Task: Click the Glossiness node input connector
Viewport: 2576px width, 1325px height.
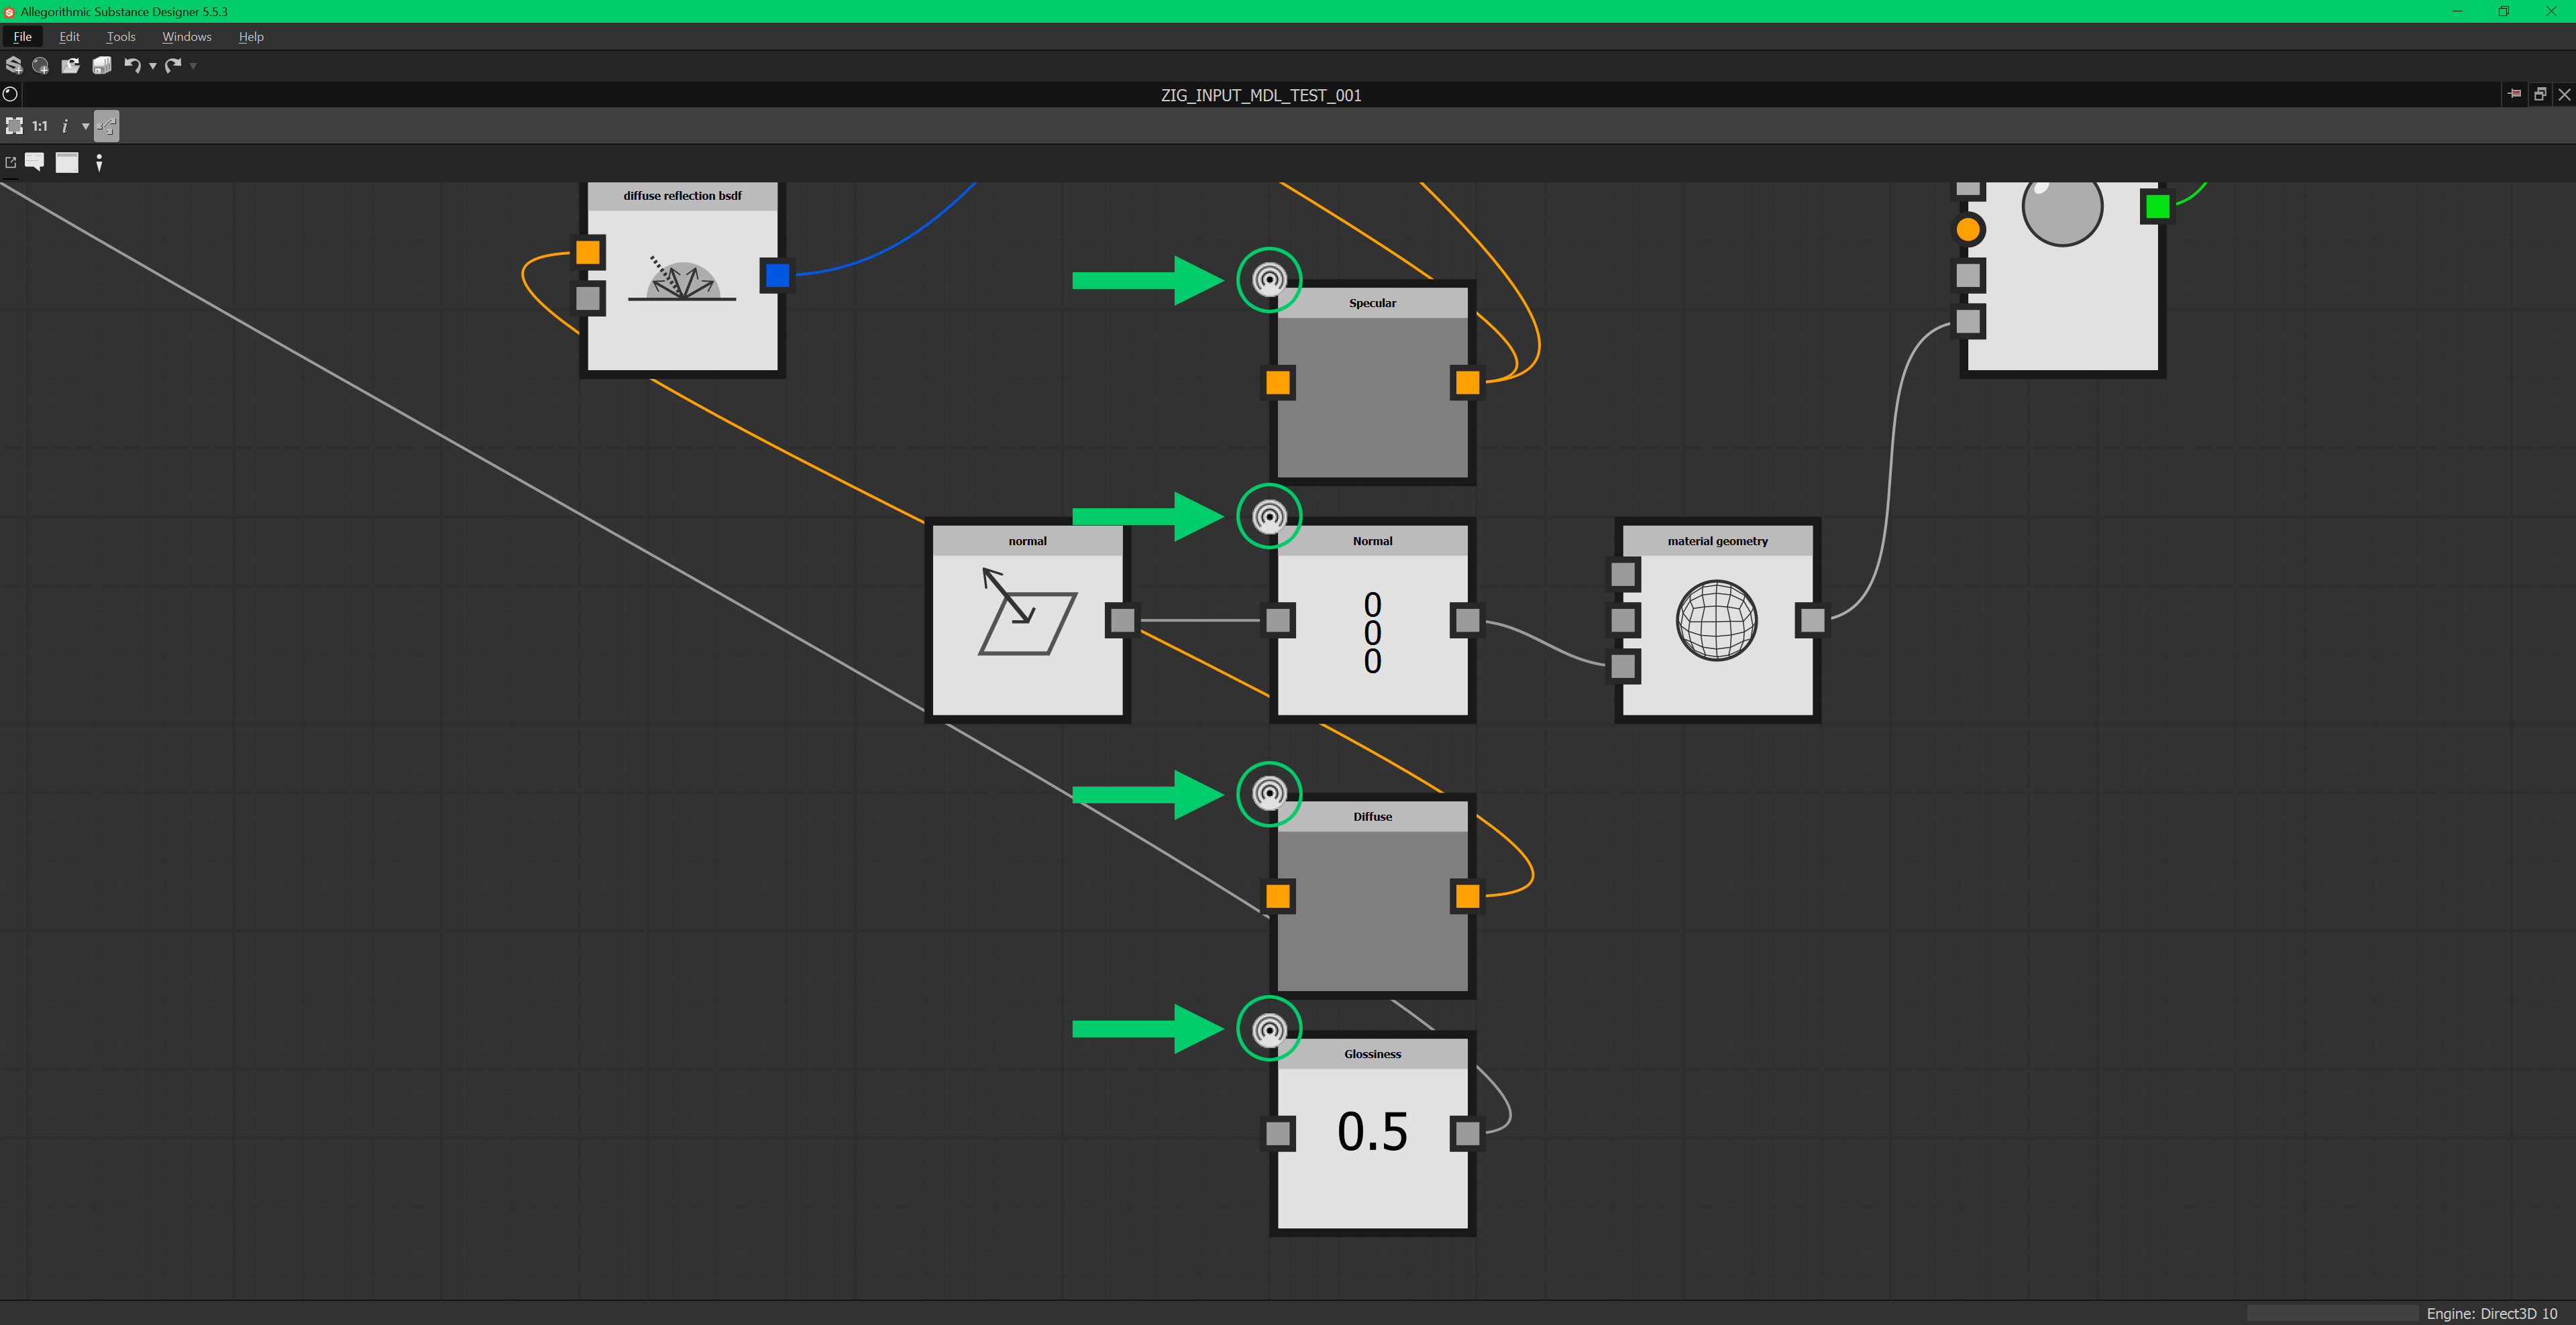Action: tap(1278, 1134)
